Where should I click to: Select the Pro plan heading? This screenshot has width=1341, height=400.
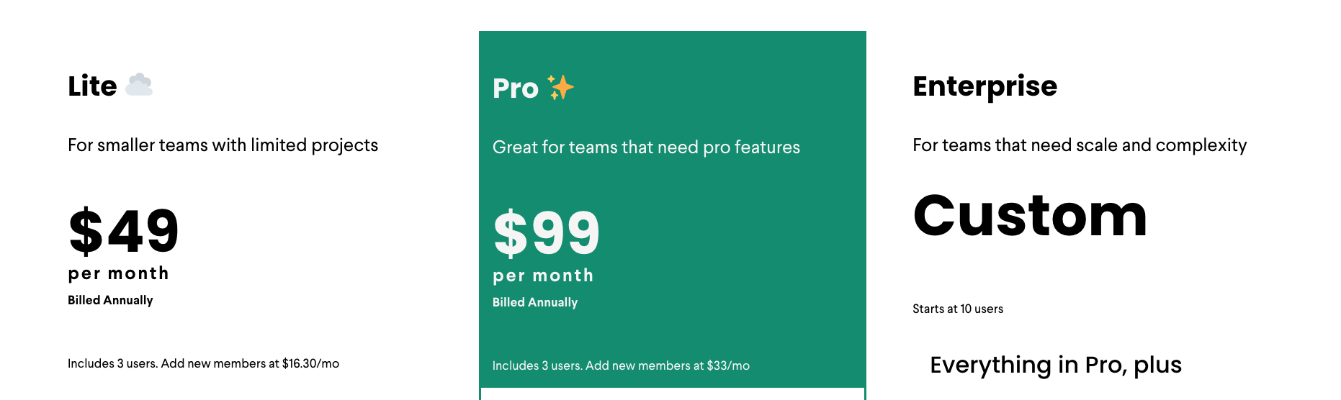click(515, 88)
